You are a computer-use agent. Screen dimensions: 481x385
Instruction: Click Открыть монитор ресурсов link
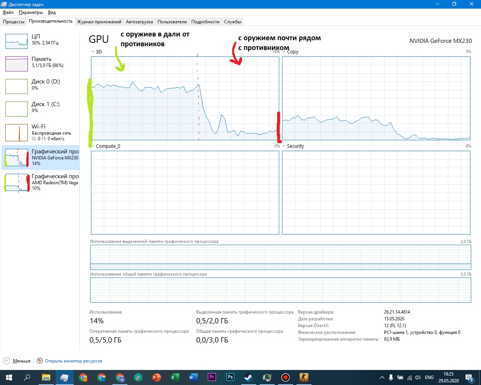point(73,361)
